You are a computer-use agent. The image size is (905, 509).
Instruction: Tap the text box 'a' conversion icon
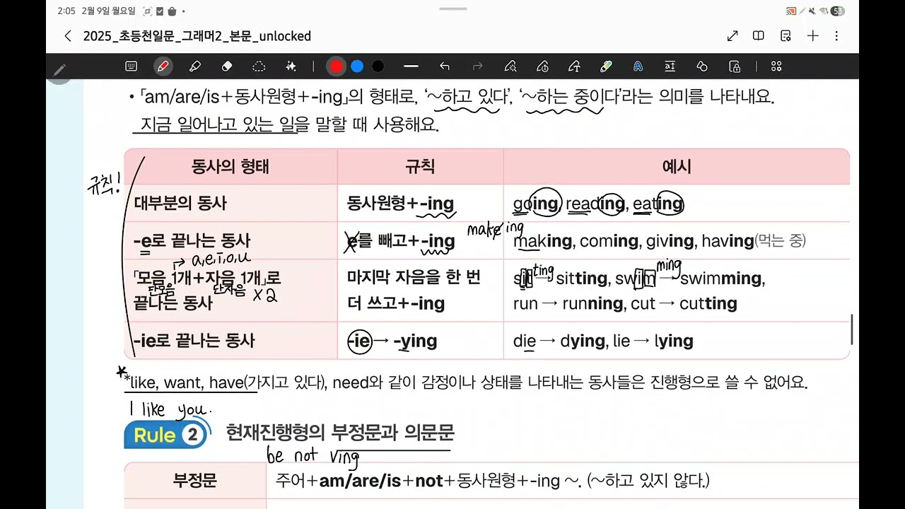[x=670, y=66]
